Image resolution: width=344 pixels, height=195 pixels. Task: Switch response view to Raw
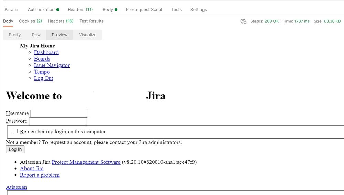click(36, 35)
